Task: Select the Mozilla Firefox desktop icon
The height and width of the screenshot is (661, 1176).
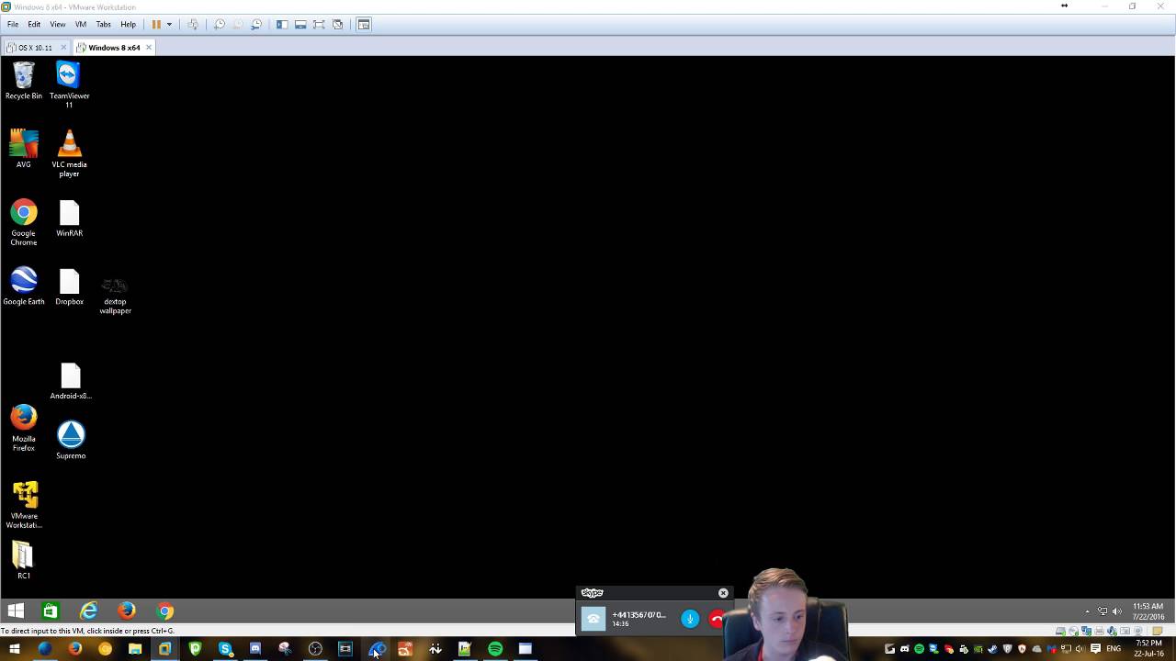Action: click(x=24, y=428)
